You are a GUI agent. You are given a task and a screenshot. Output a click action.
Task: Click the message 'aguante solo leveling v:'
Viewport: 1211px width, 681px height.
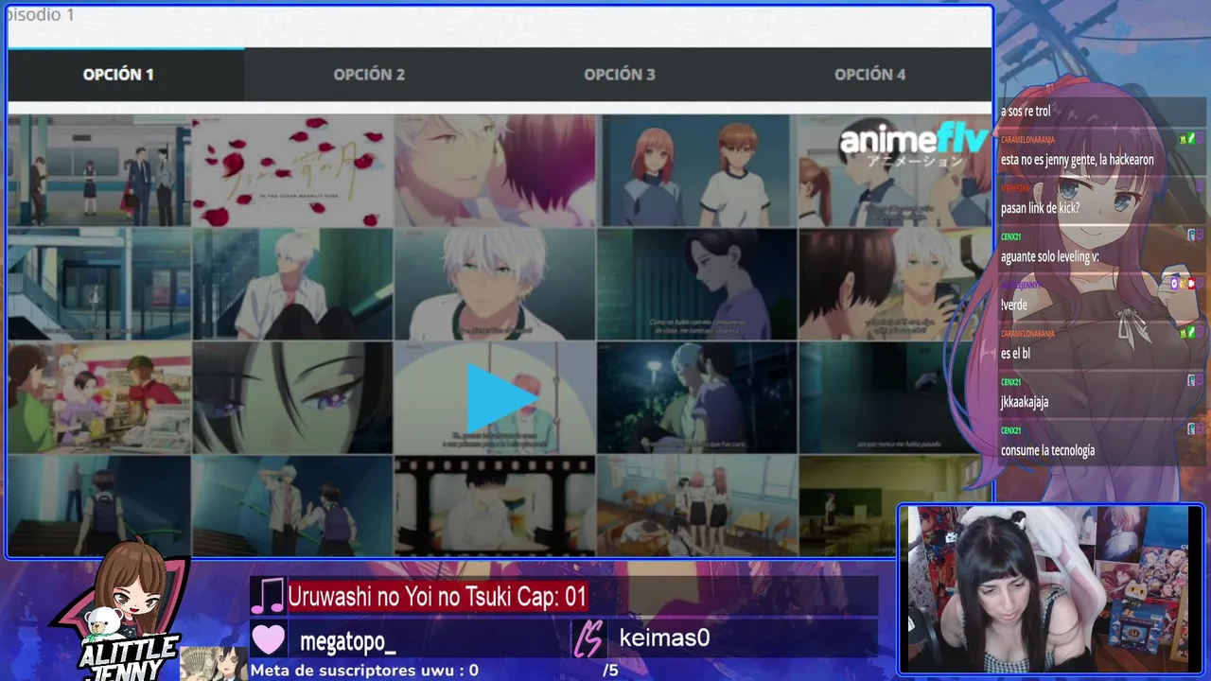tap(1049, 256)
